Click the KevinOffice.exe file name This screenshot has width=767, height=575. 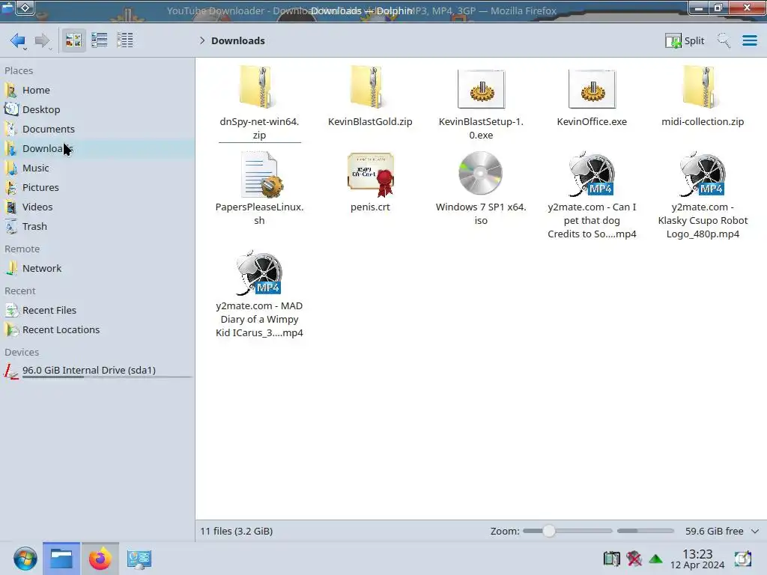point(592,122)
